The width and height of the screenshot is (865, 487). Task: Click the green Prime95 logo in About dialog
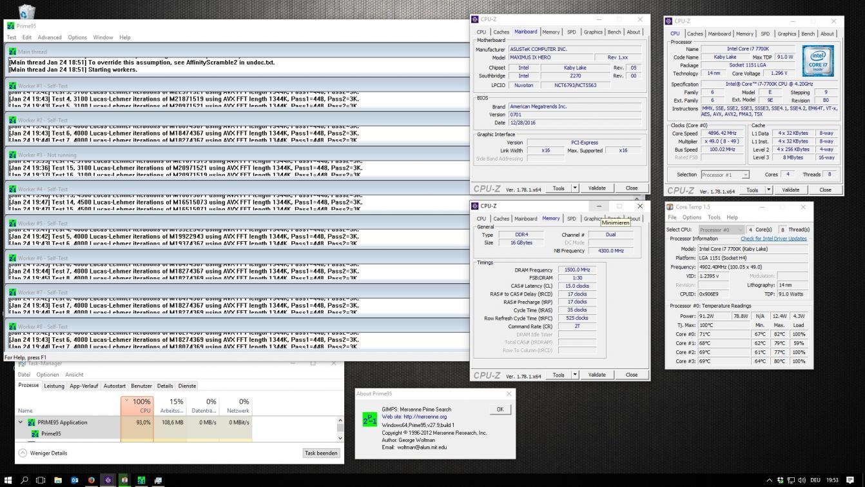click(369, 419)
